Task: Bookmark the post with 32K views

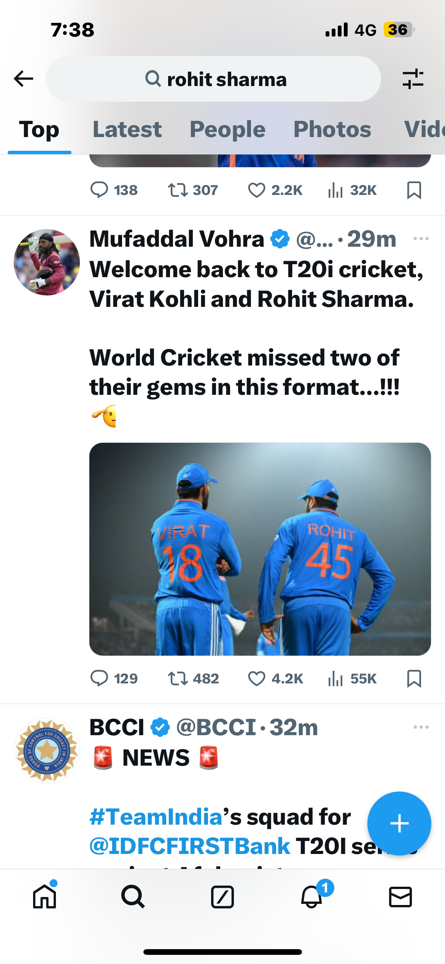Action: coord(414,190)
